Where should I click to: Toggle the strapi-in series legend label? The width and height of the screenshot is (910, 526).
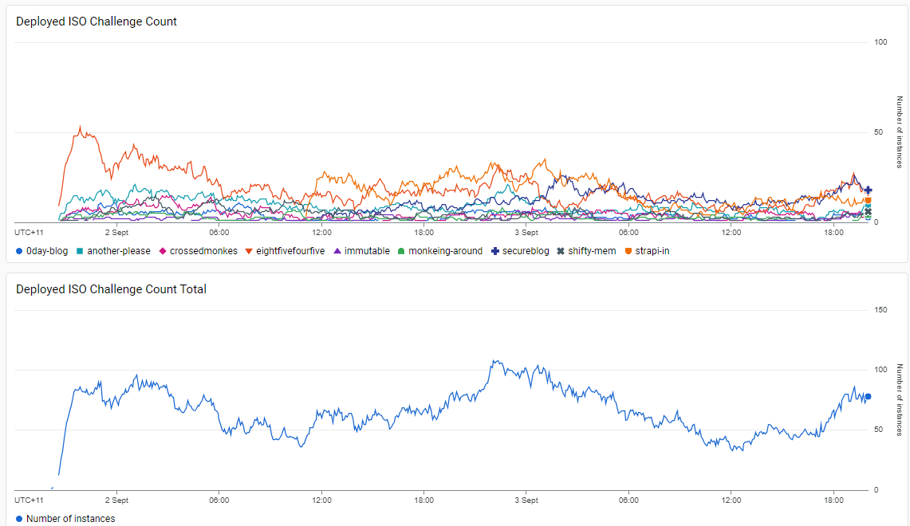(652, 251)
